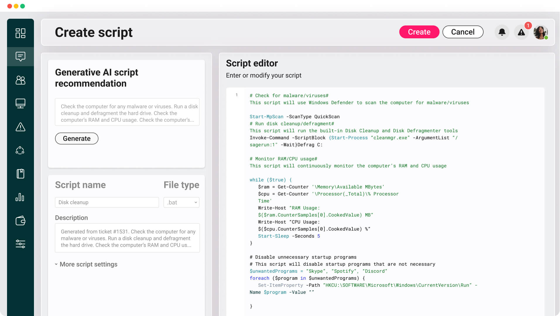Open the settings sliders icon in sidebar
The width and height of the screenshot is (560, 316).
20,244
